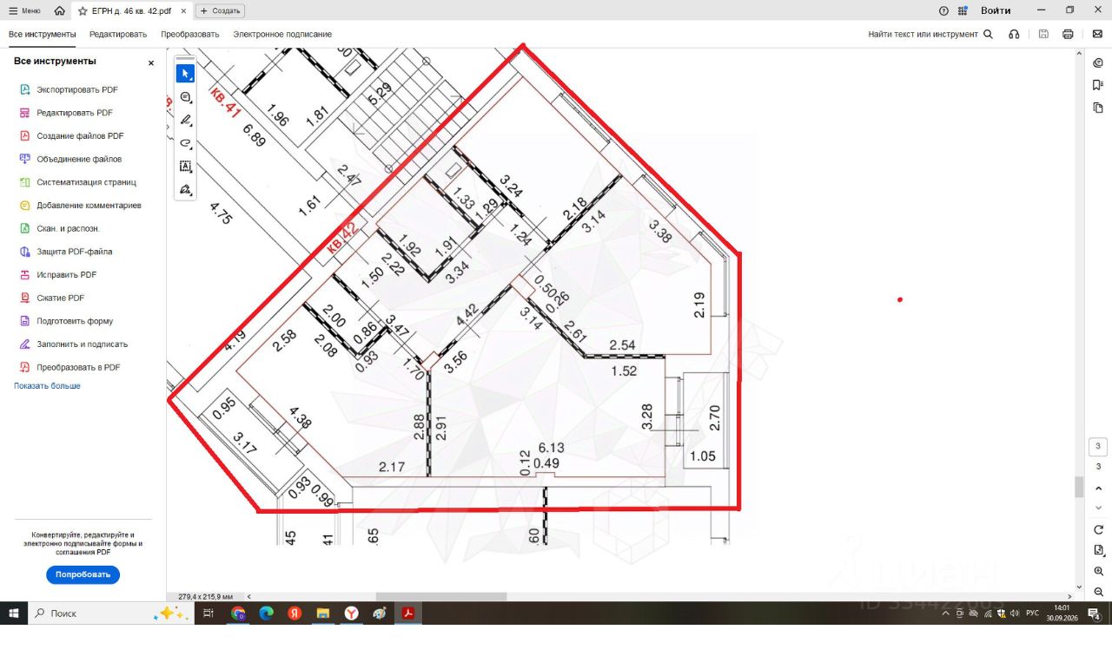Choose the text box tool

click(x=185, y=166)
